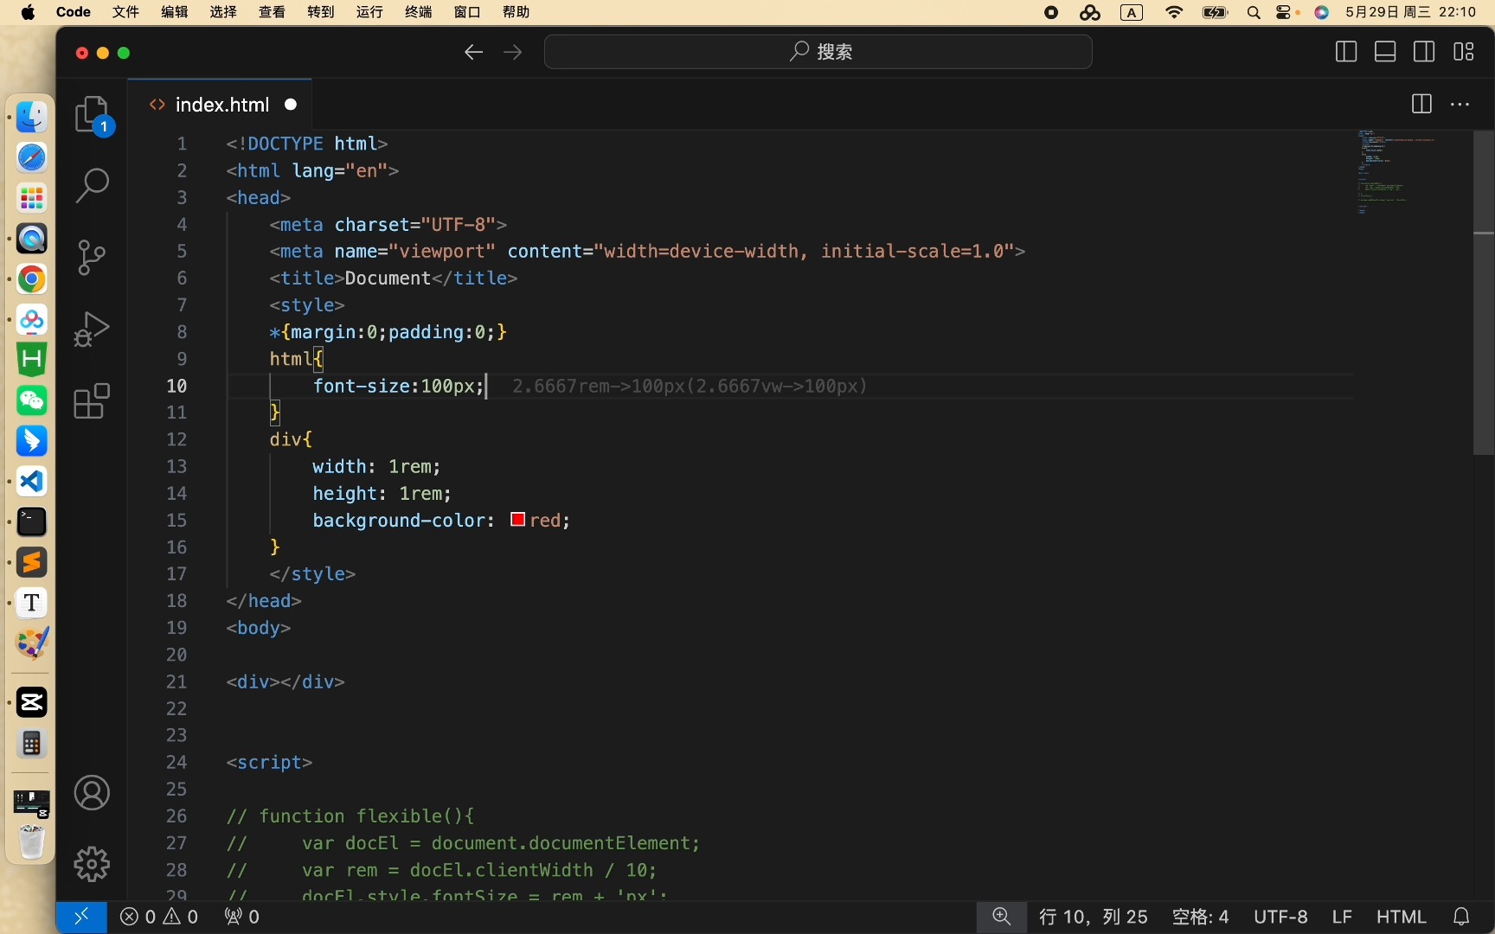Image resolution: width=1495 pixels, height=934 pixels.
Task: Open the Manage gear menu
Action: point(93,864)
